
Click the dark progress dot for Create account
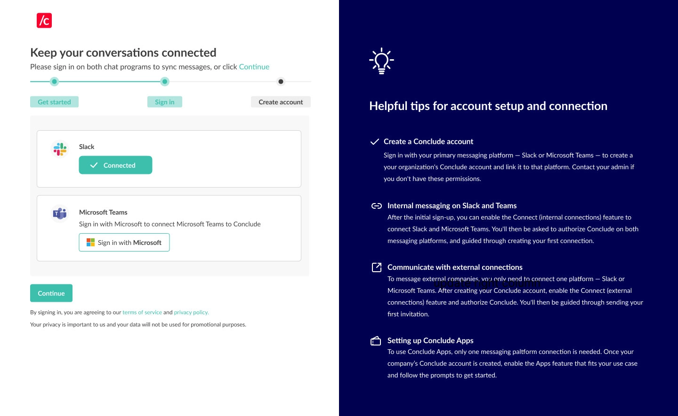point(281,82)
